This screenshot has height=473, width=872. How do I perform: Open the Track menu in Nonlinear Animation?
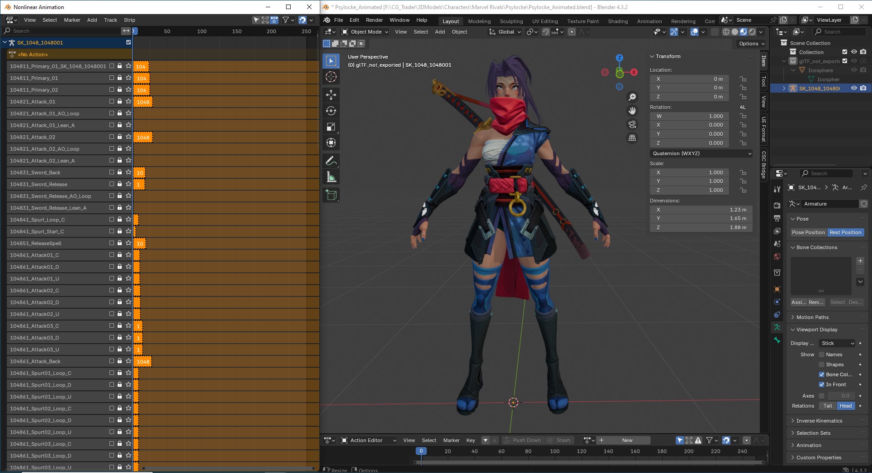110,20
